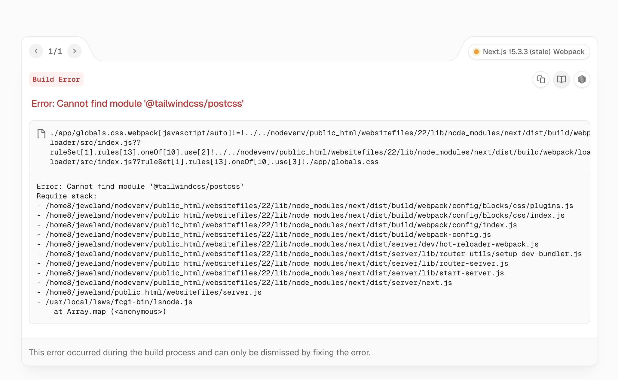This screenshot has width=618, height=380.
Task: Go to the next error arrow
Action: point(75,51)
